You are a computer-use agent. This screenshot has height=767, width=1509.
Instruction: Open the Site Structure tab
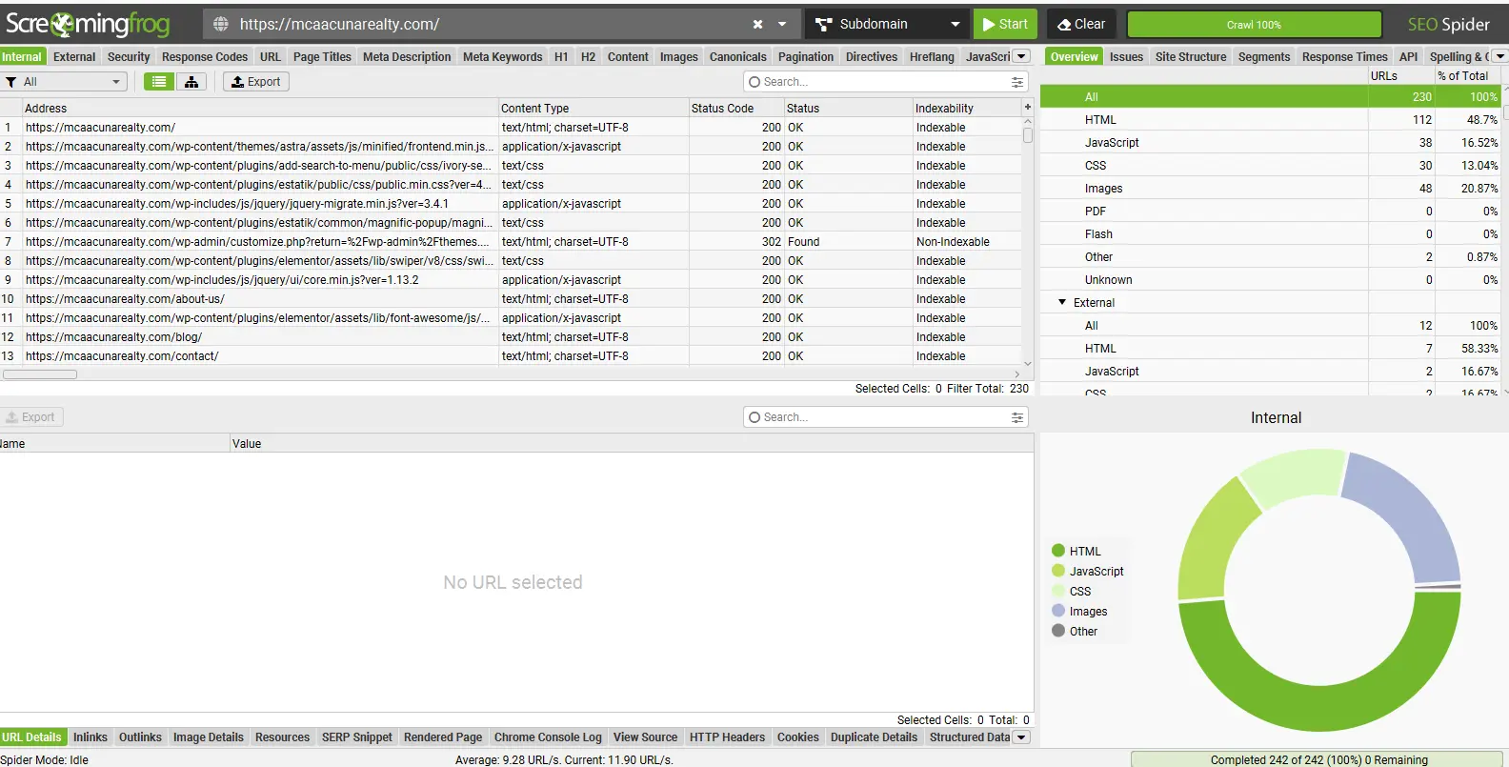point(1191,57)
